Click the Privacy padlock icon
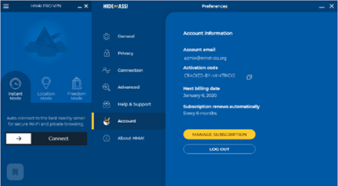Viewport: 338px width, 186px height. 107,53
